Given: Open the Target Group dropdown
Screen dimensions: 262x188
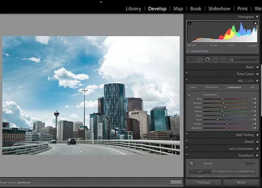Looking at the screenshot, I should click(x=25, y=182).
